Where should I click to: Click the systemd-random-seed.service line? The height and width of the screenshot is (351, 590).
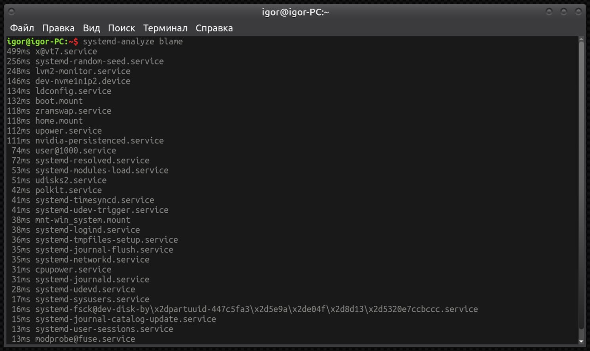(x=85, y=61)
